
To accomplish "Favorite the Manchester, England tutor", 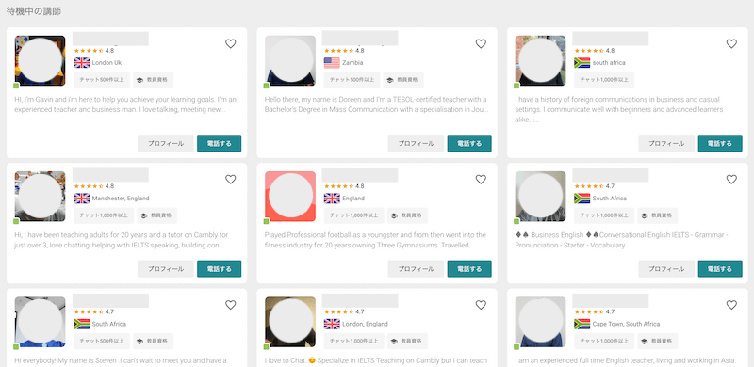I will pos(231,179).
